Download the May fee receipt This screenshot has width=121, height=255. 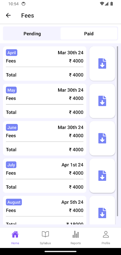pyautogui.click(x=102, y=101)
